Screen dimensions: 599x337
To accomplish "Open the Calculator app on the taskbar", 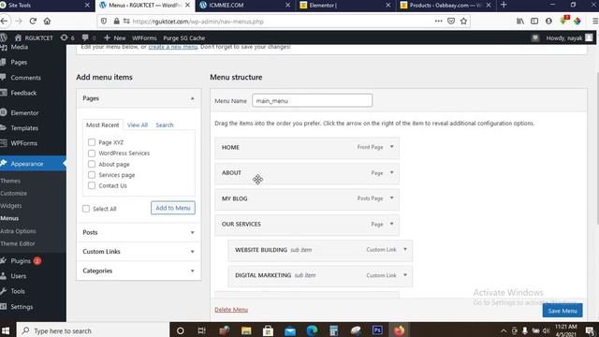I will 333,330.
